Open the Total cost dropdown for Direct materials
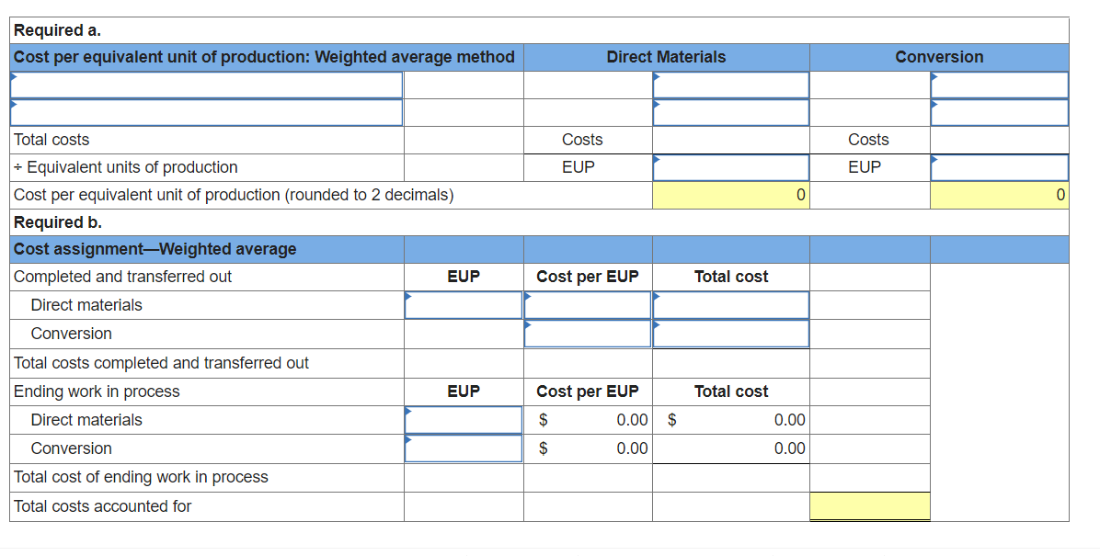Viewport: 1100px width, 556px height. click(x=729, y=304)
